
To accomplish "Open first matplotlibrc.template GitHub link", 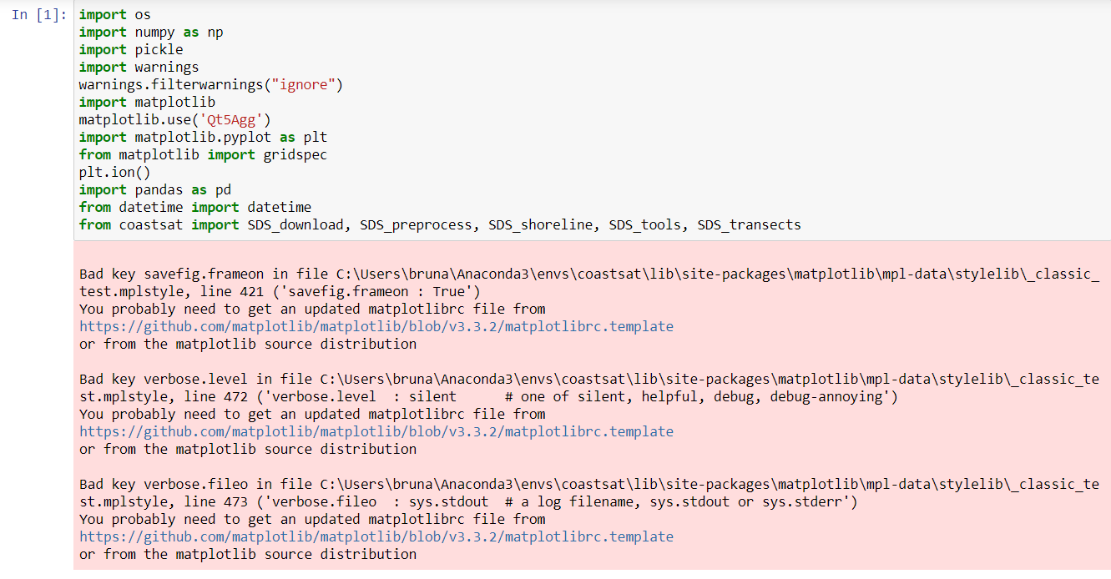I will [376, 326].
